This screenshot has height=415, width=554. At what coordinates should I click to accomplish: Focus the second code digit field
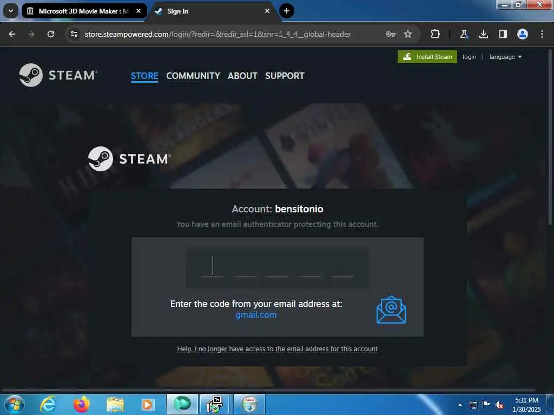click(x=245, y=266)
